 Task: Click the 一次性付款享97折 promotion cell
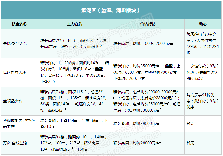click(x=203, y=72)
